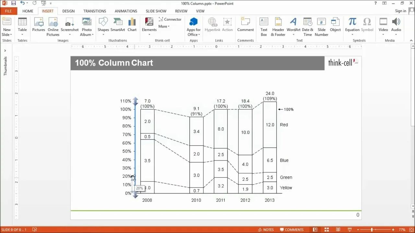
Task: Expand the Photo Album dropdown arrow
Action: [x=93, y=35]
